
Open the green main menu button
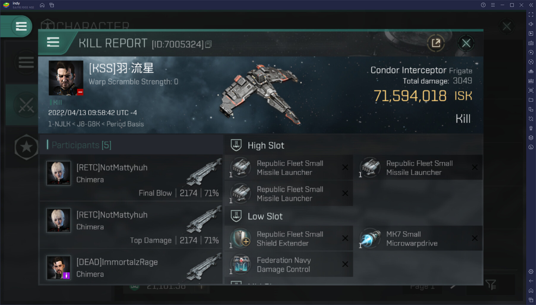[x=21, y=26]
